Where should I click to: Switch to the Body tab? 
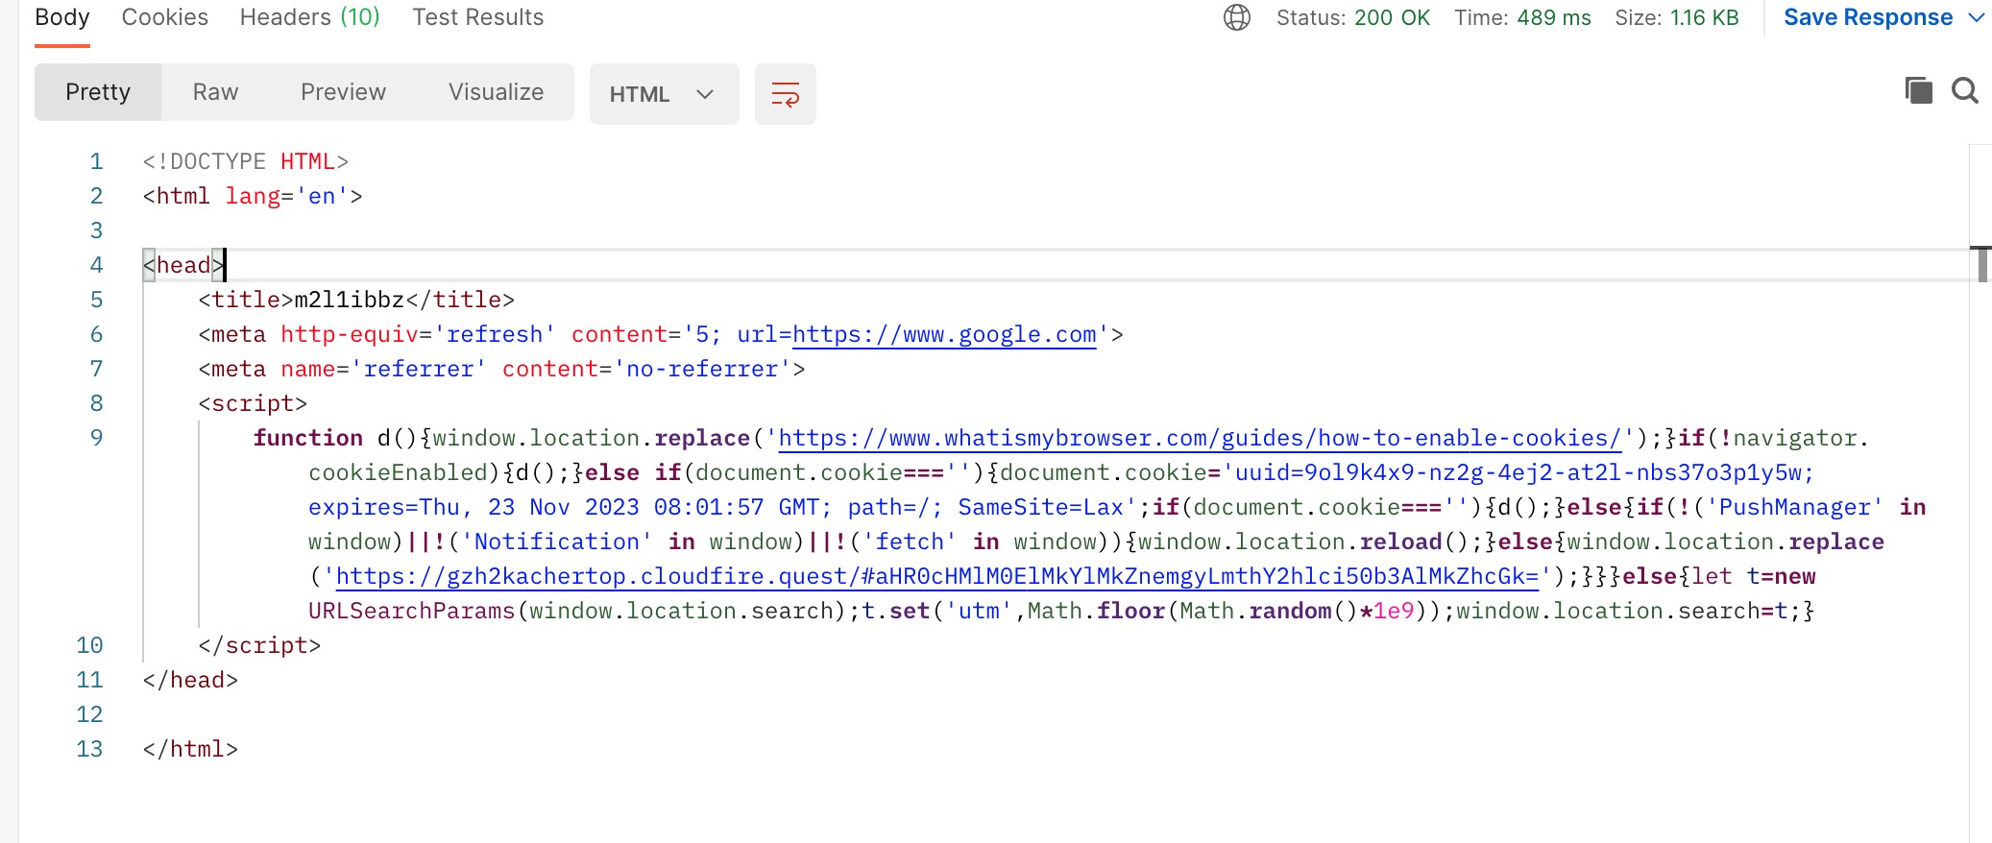coord(62,17)
